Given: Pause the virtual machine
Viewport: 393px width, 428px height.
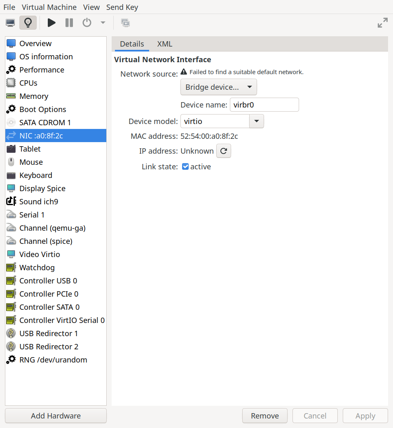Looking at the screenshot, I should pos(69,23).
